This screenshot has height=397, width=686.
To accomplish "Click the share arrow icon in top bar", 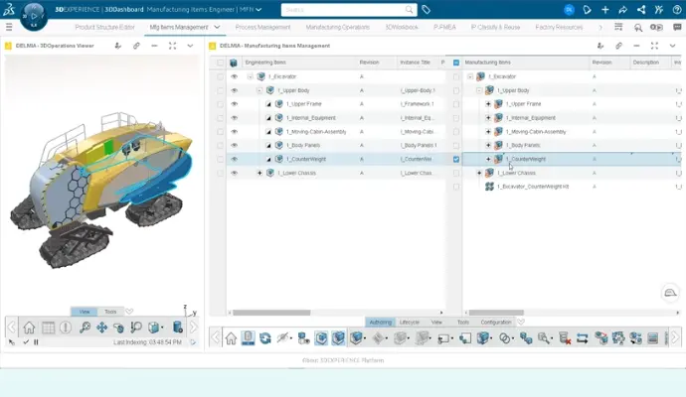I will 623,10.
